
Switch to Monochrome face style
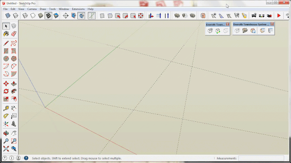[56, 16]
